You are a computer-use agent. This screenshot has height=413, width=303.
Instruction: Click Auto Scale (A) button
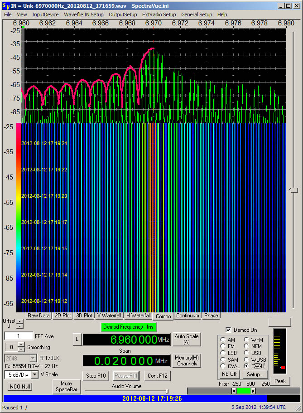(x=187, y=339)
